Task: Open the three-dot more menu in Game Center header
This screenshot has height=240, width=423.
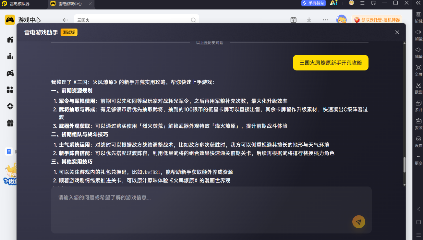Action: point(325,20)
